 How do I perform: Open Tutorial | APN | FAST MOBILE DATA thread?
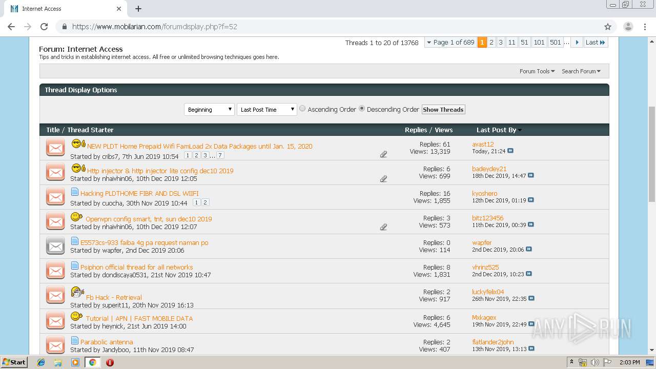(139, 318)
